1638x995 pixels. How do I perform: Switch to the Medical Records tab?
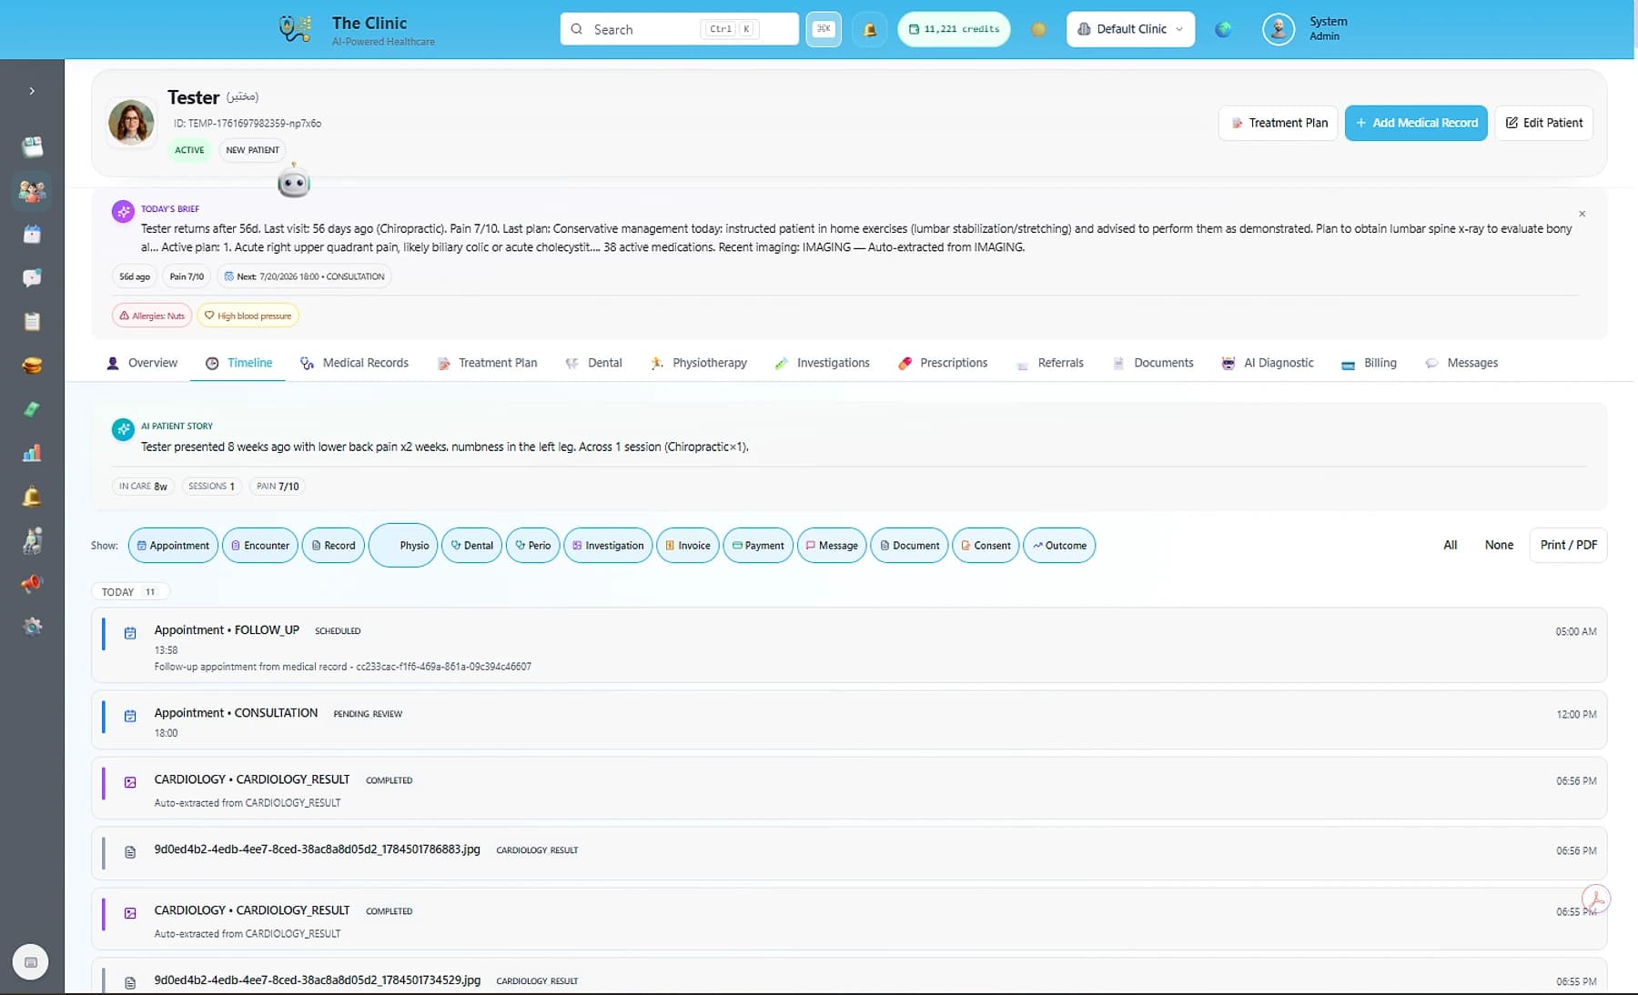354,363
